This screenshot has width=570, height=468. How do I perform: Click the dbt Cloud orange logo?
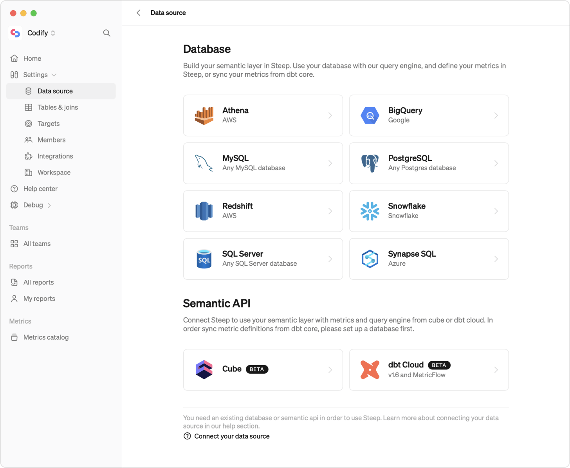click(x=370, y=370)
